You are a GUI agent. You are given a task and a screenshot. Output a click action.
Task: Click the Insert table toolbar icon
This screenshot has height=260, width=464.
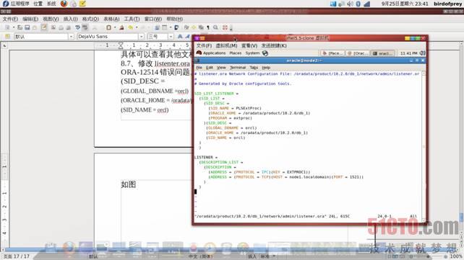point(164,27)
